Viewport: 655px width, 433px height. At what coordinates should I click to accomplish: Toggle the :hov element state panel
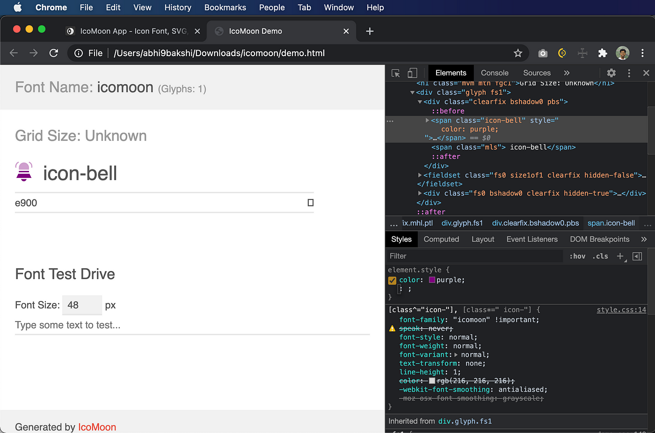[577, 256]
